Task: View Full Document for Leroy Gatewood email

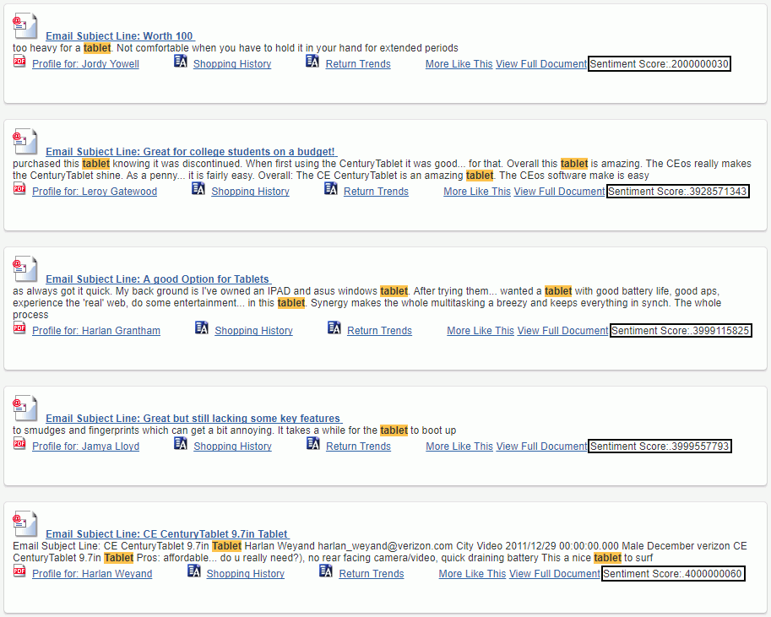Action: pos(560,192)
